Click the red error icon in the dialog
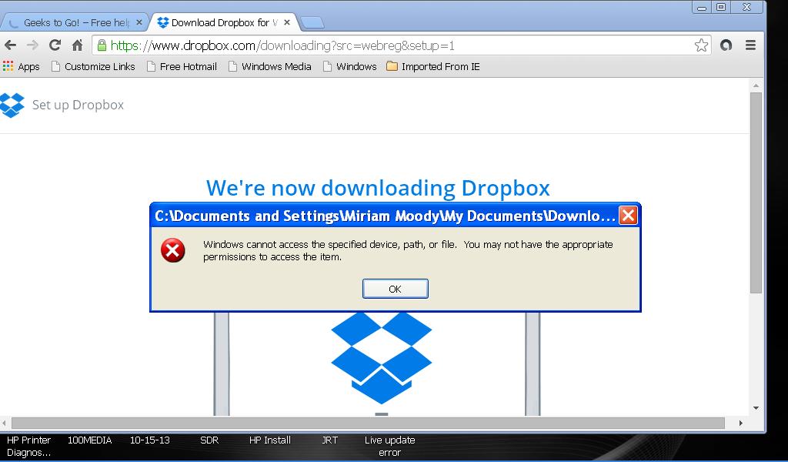 pyautogui.click(x=173, y=250)
